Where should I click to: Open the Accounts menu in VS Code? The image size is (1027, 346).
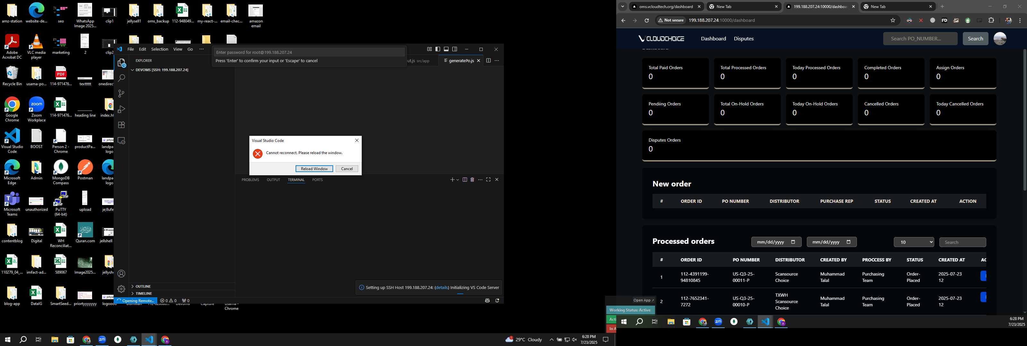tap(122, 274)
